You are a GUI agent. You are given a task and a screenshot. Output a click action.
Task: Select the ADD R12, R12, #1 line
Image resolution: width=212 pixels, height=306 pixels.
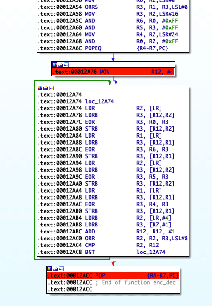[x=106, y=232]
